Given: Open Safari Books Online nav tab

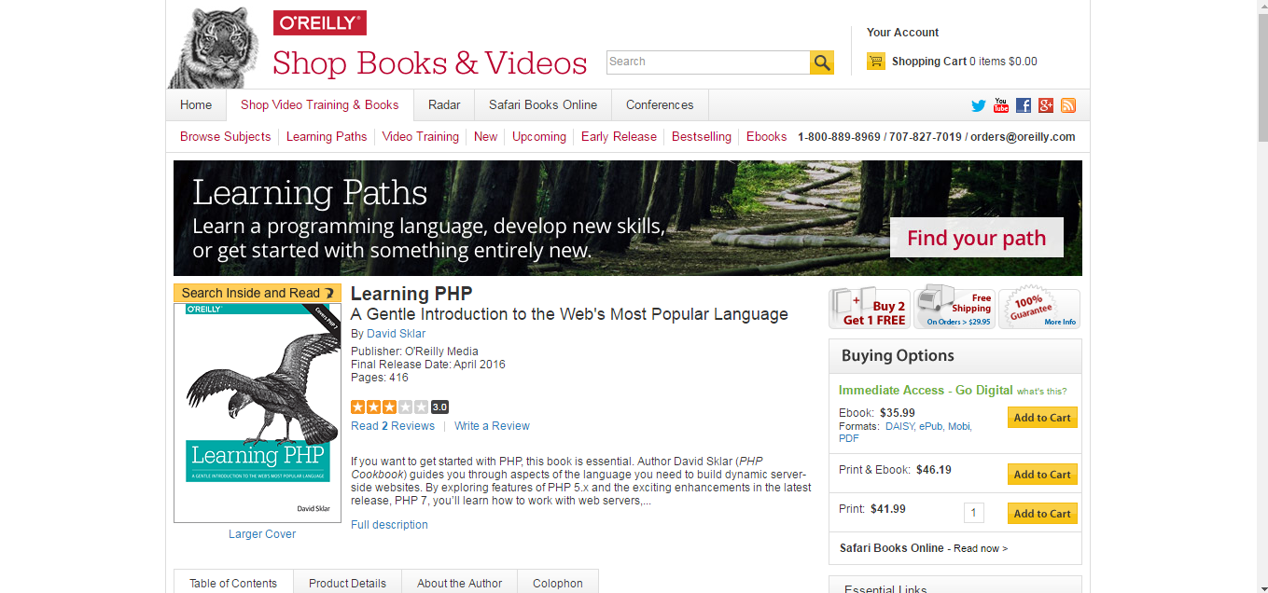Looking at the screenshot, I should point(543,105).
